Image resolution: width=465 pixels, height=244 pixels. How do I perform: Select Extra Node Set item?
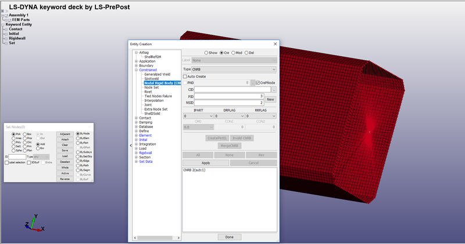pos(156,109)
